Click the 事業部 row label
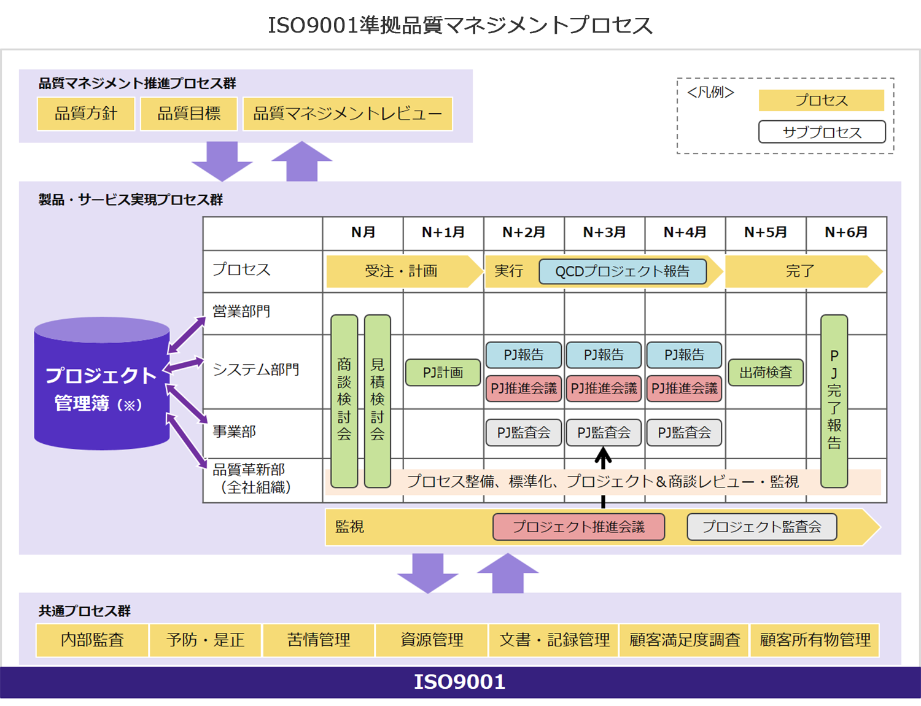The width and height of the screenshot is (921, 706). [x=234, y=432]
